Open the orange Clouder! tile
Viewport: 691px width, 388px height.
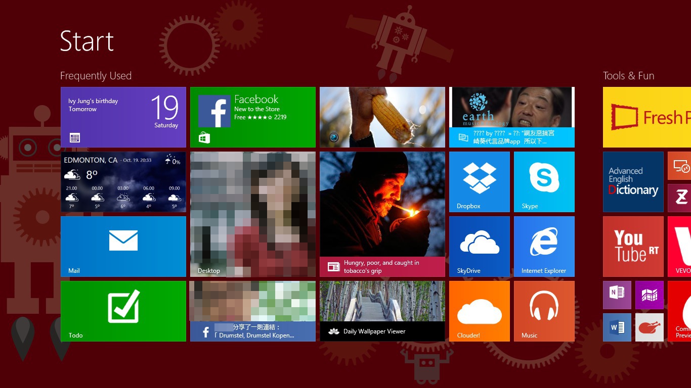point(480,311)
